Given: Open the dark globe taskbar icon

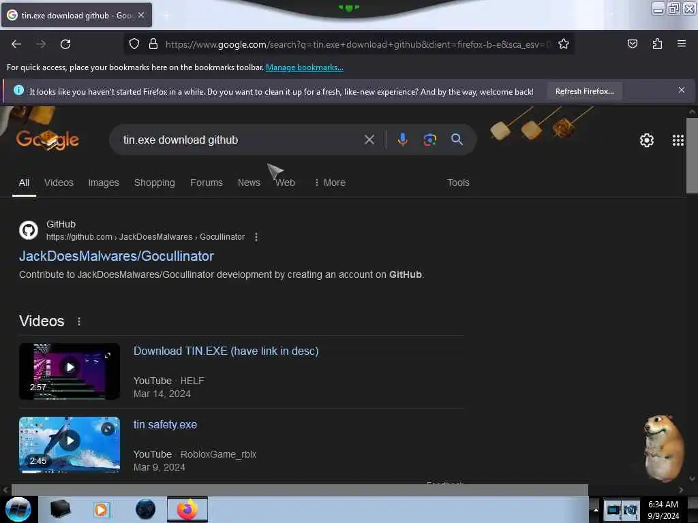Looking at the screenshot, I should click(145, 509).
